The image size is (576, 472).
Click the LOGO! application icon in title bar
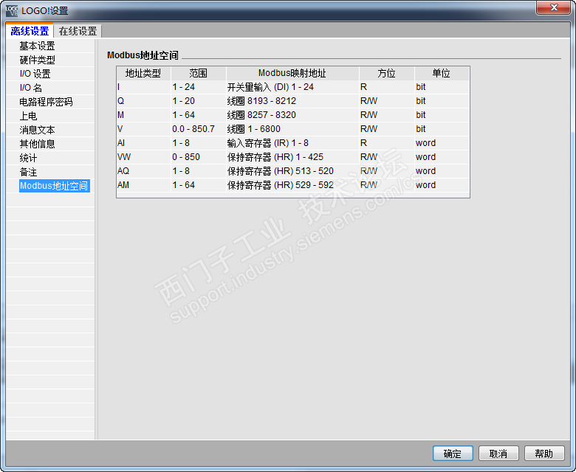(x=12, y=10)
